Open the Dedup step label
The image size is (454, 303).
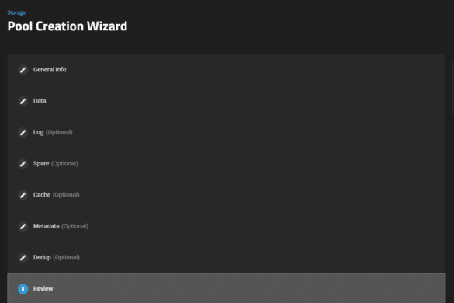click(x=42, y=257)
